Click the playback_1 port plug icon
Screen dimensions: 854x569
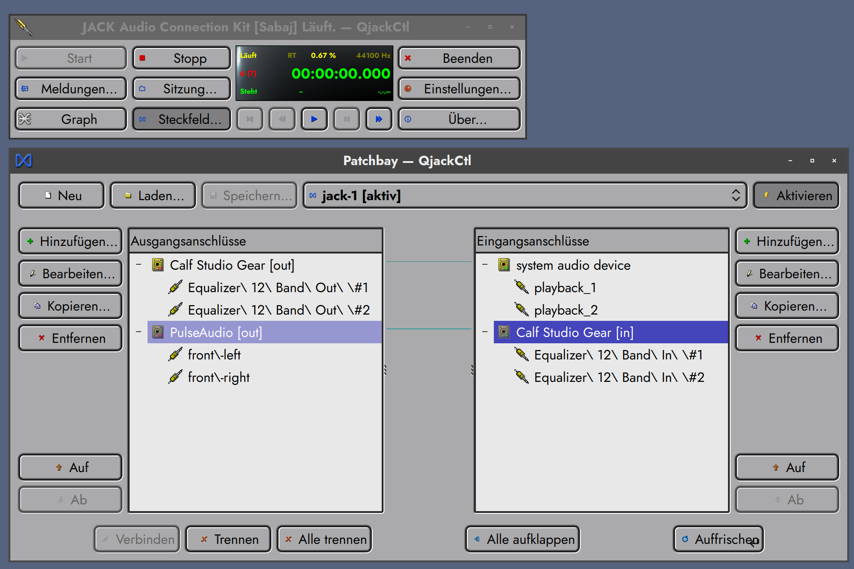[521, 287]
